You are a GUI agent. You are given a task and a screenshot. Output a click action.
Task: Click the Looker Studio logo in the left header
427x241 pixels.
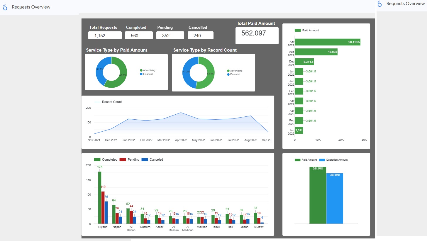tap(5, 7)
